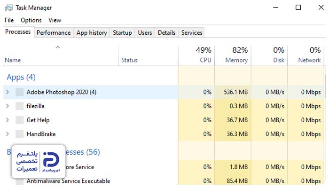Open the File menu
Viewport: 329px width, 188px height.
tap(9, 20)
